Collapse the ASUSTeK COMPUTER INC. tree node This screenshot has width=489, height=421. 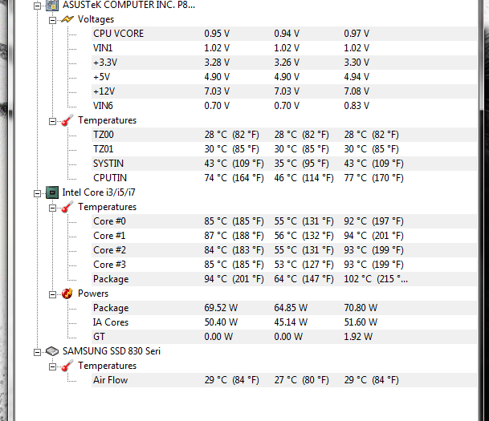tap(37, 6)
